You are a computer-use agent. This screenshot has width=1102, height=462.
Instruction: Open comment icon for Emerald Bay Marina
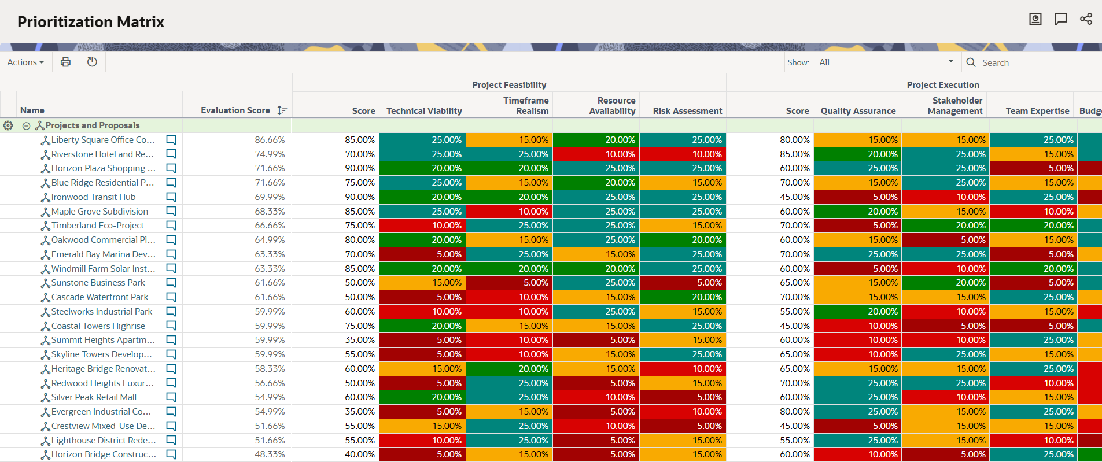171,254
